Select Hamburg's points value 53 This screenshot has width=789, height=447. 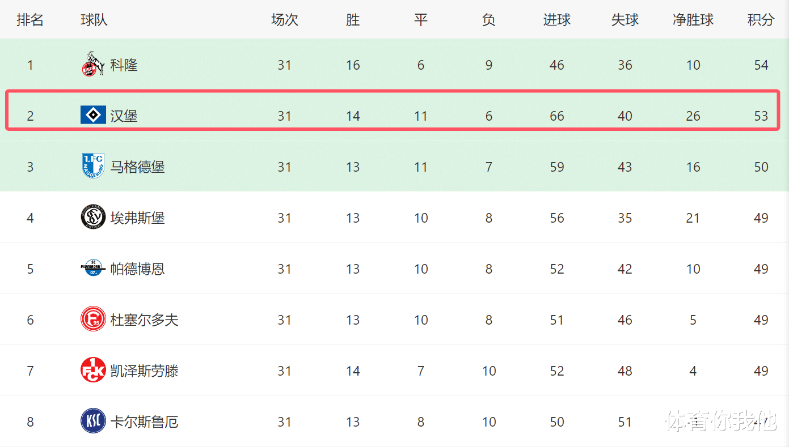761,116
